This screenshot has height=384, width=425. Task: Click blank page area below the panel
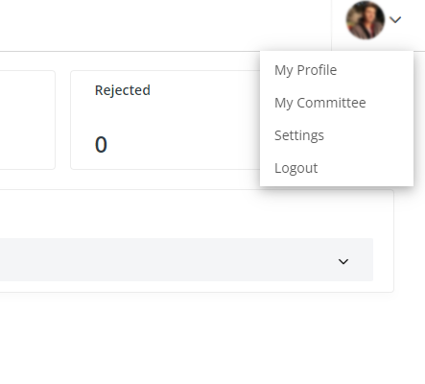[212, 338]
